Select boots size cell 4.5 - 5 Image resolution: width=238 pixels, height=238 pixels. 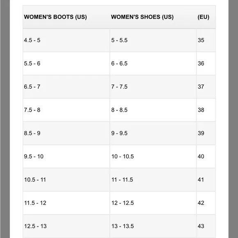(66, 40)
